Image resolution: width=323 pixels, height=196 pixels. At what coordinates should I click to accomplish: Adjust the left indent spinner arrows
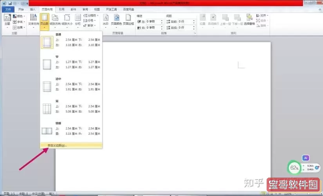[x=162, y=22]
